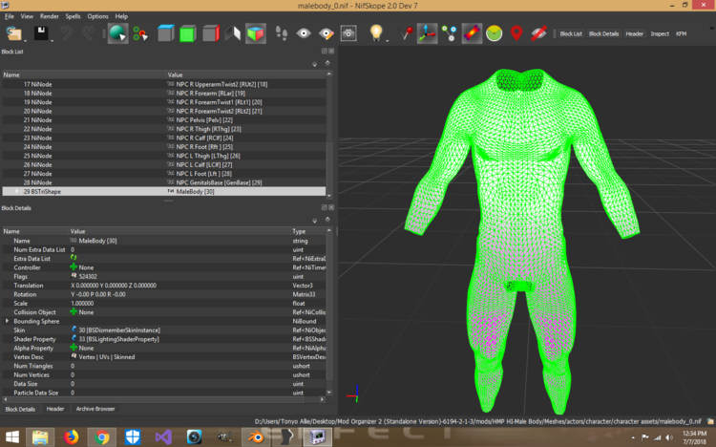Click Block Details expand-all up arrow
This screenshot has width=716, height=447.
[x=327, y=219]
